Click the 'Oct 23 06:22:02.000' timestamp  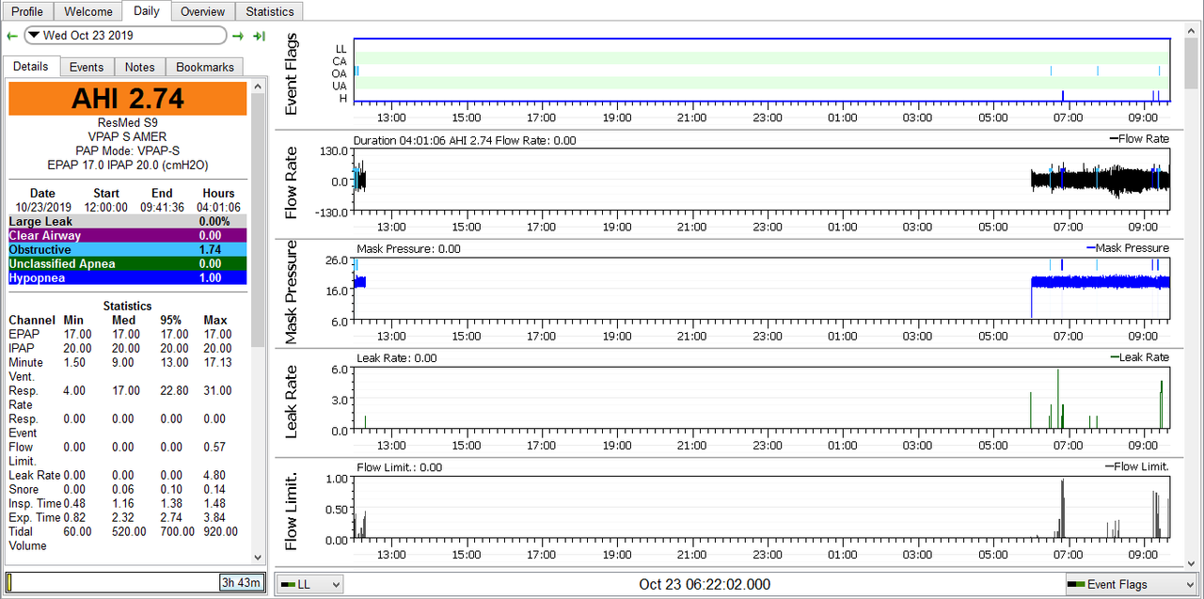click(705, 584)
